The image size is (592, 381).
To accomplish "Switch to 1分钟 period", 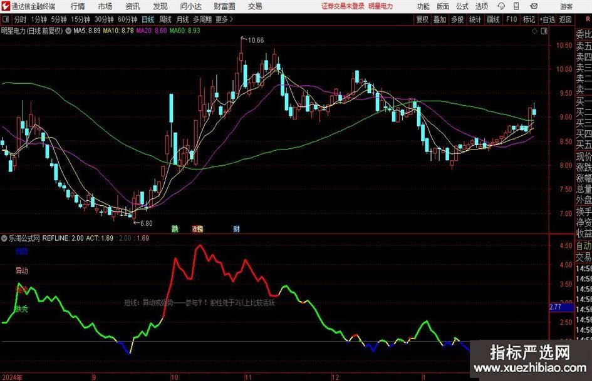I will click(x=39, y=19).
